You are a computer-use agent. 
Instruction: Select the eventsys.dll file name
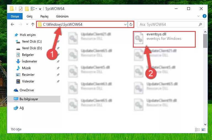[x=156, y=34]
